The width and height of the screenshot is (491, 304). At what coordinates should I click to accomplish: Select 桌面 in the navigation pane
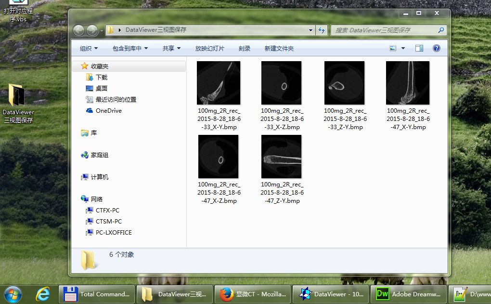(102, 88)
